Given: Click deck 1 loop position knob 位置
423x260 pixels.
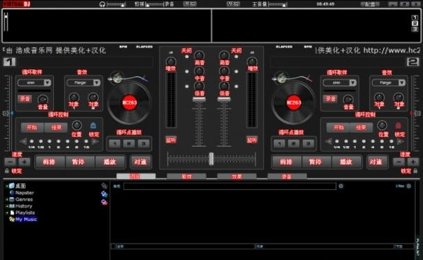Looking at the screenshot, I should tap(77, 125).
